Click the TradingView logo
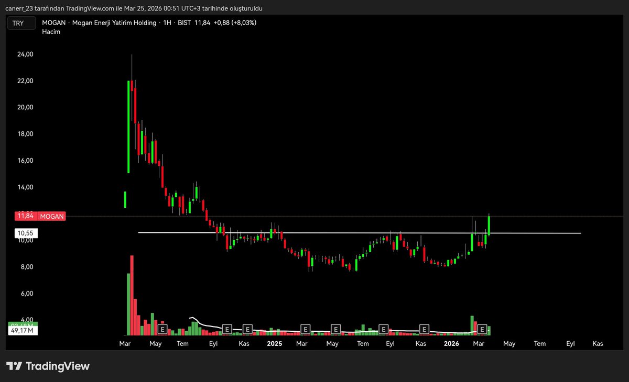This screenshot has width=629, height=382. tap(48, 366)
